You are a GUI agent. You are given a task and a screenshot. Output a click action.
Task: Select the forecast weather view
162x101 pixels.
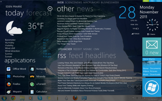39,13
